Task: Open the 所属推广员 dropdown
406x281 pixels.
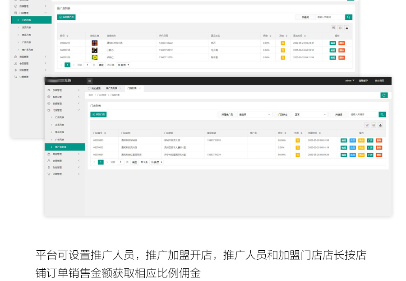Action: [x=254, y=115]
